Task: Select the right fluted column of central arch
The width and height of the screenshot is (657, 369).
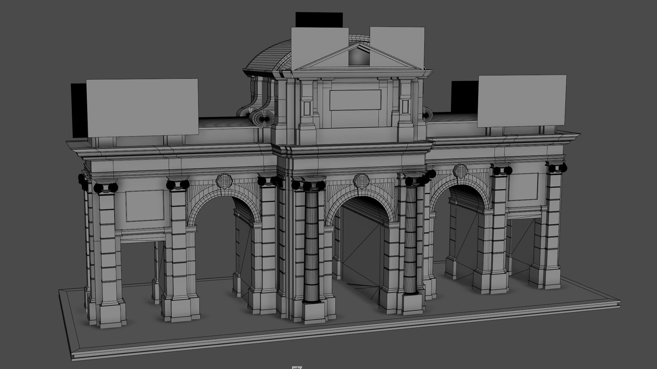Action: pos(411,240)
